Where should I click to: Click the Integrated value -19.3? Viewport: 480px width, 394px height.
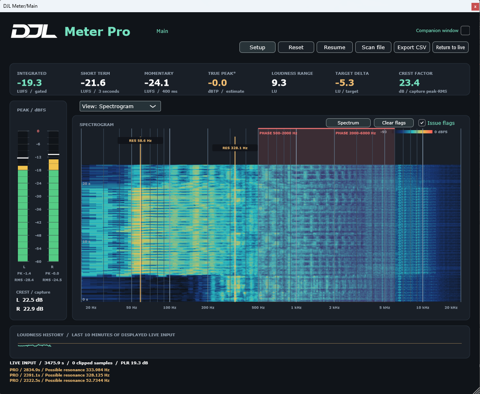(x=29, y=83)
